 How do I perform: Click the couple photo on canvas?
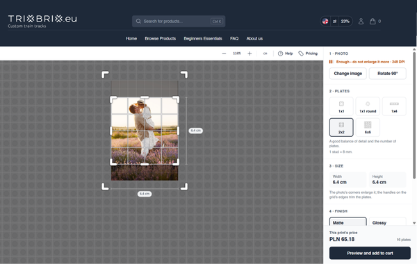pyautogui.click(x=145, y=131)
